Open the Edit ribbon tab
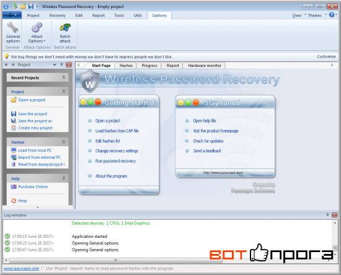 79,15
